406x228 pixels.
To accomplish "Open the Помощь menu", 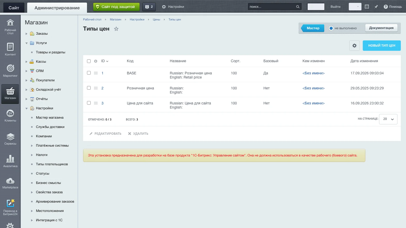I will 393,7.
